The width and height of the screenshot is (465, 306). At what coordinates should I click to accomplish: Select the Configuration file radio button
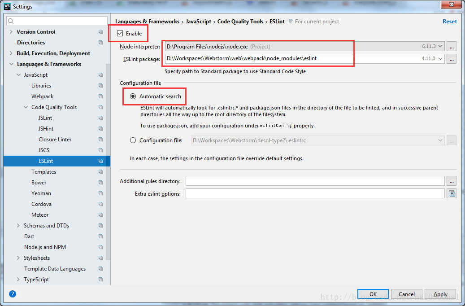click(x=133, y=140)
